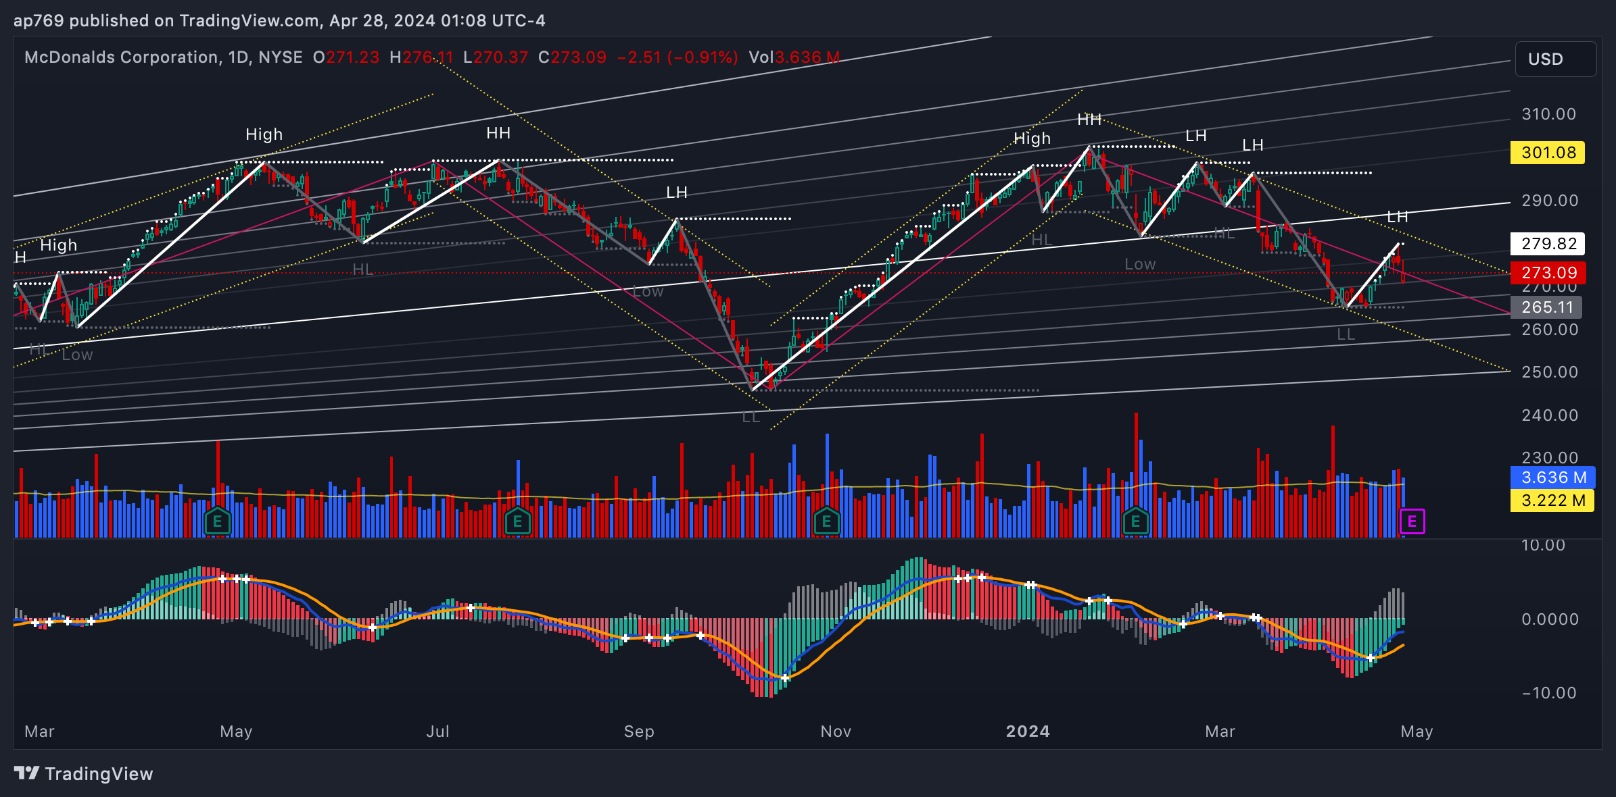This screenshot has width=1616, height=797.
Task: Click the 250.00 price axis label
Action: 1549,372
